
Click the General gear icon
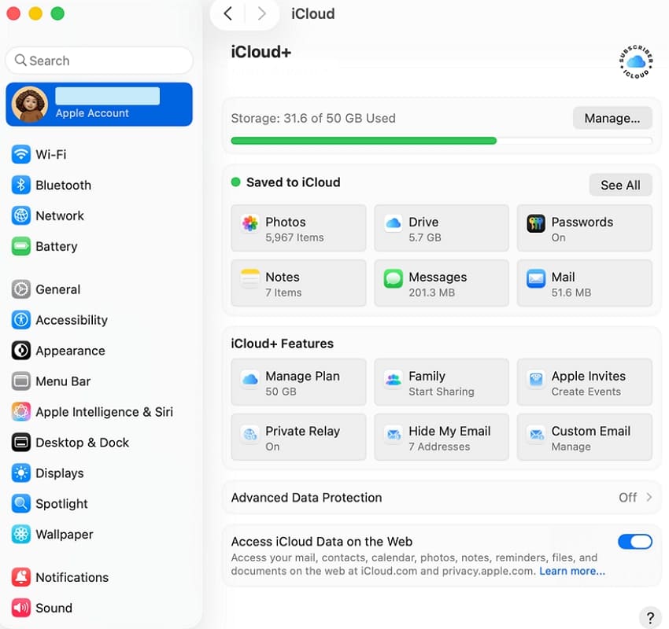(x=21, y=289)
